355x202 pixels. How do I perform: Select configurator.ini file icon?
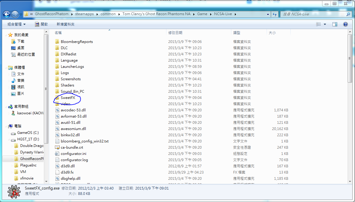click(57, 154)
